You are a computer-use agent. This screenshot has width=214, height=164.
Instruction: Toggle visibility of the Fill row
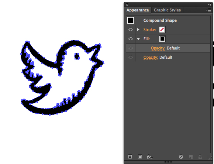pyautogui.click(x=131, y=39)
